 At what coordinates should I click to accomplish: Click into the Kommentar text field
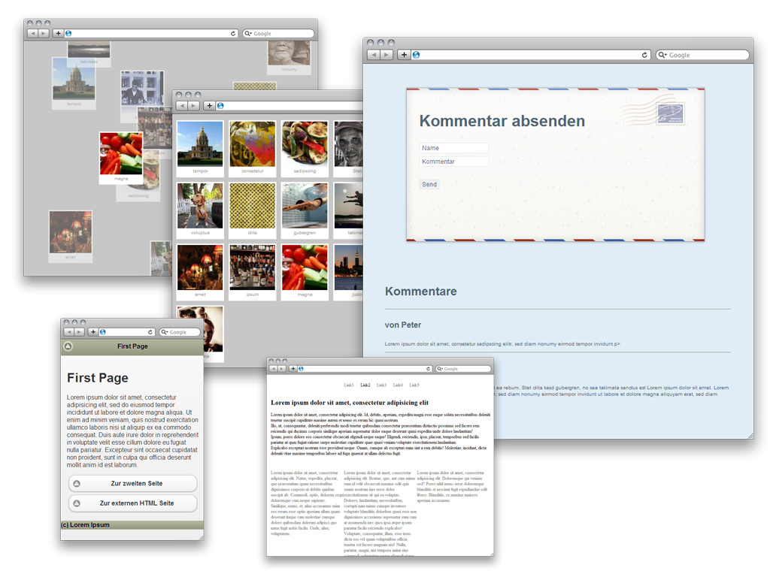(x=453, y=162)
